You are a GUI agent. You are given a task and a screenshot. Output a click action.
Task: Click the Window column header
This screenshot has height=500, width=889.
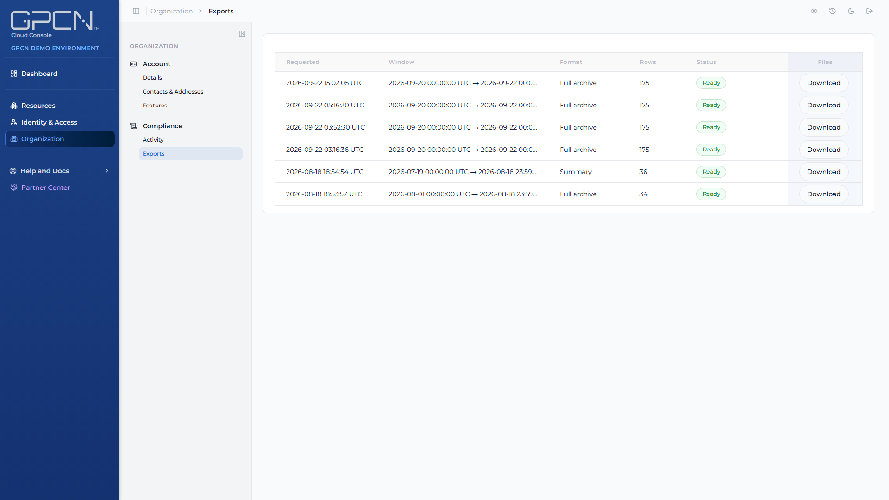(401, 62)
